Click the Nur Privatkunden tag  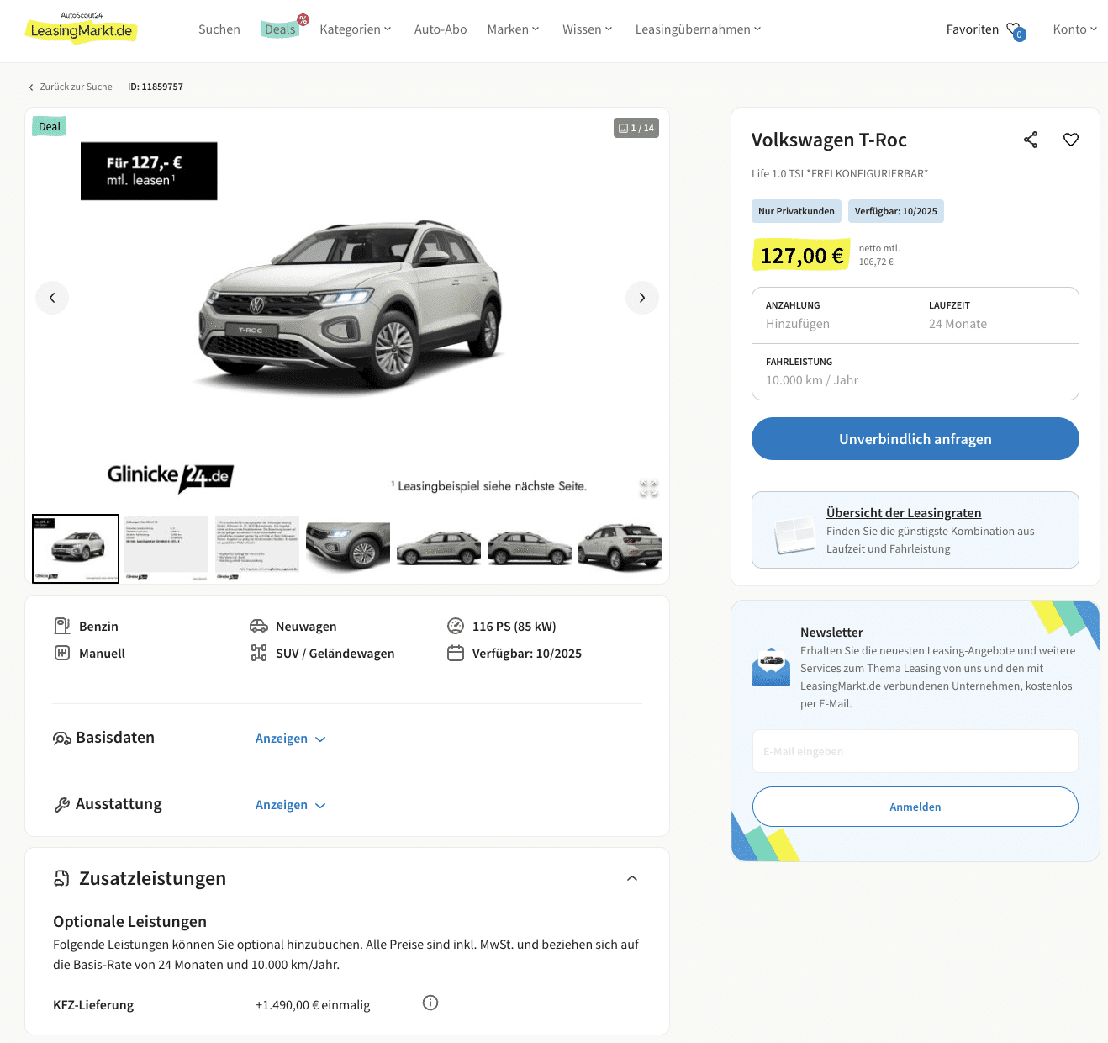pos(796,211)
